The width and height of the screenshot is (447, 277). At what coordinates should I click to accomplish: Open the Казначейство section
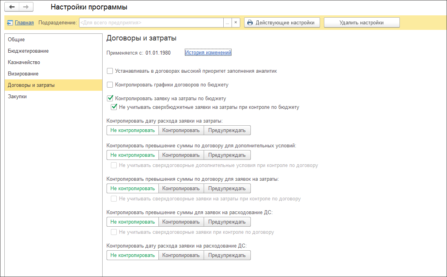point(24,62)
